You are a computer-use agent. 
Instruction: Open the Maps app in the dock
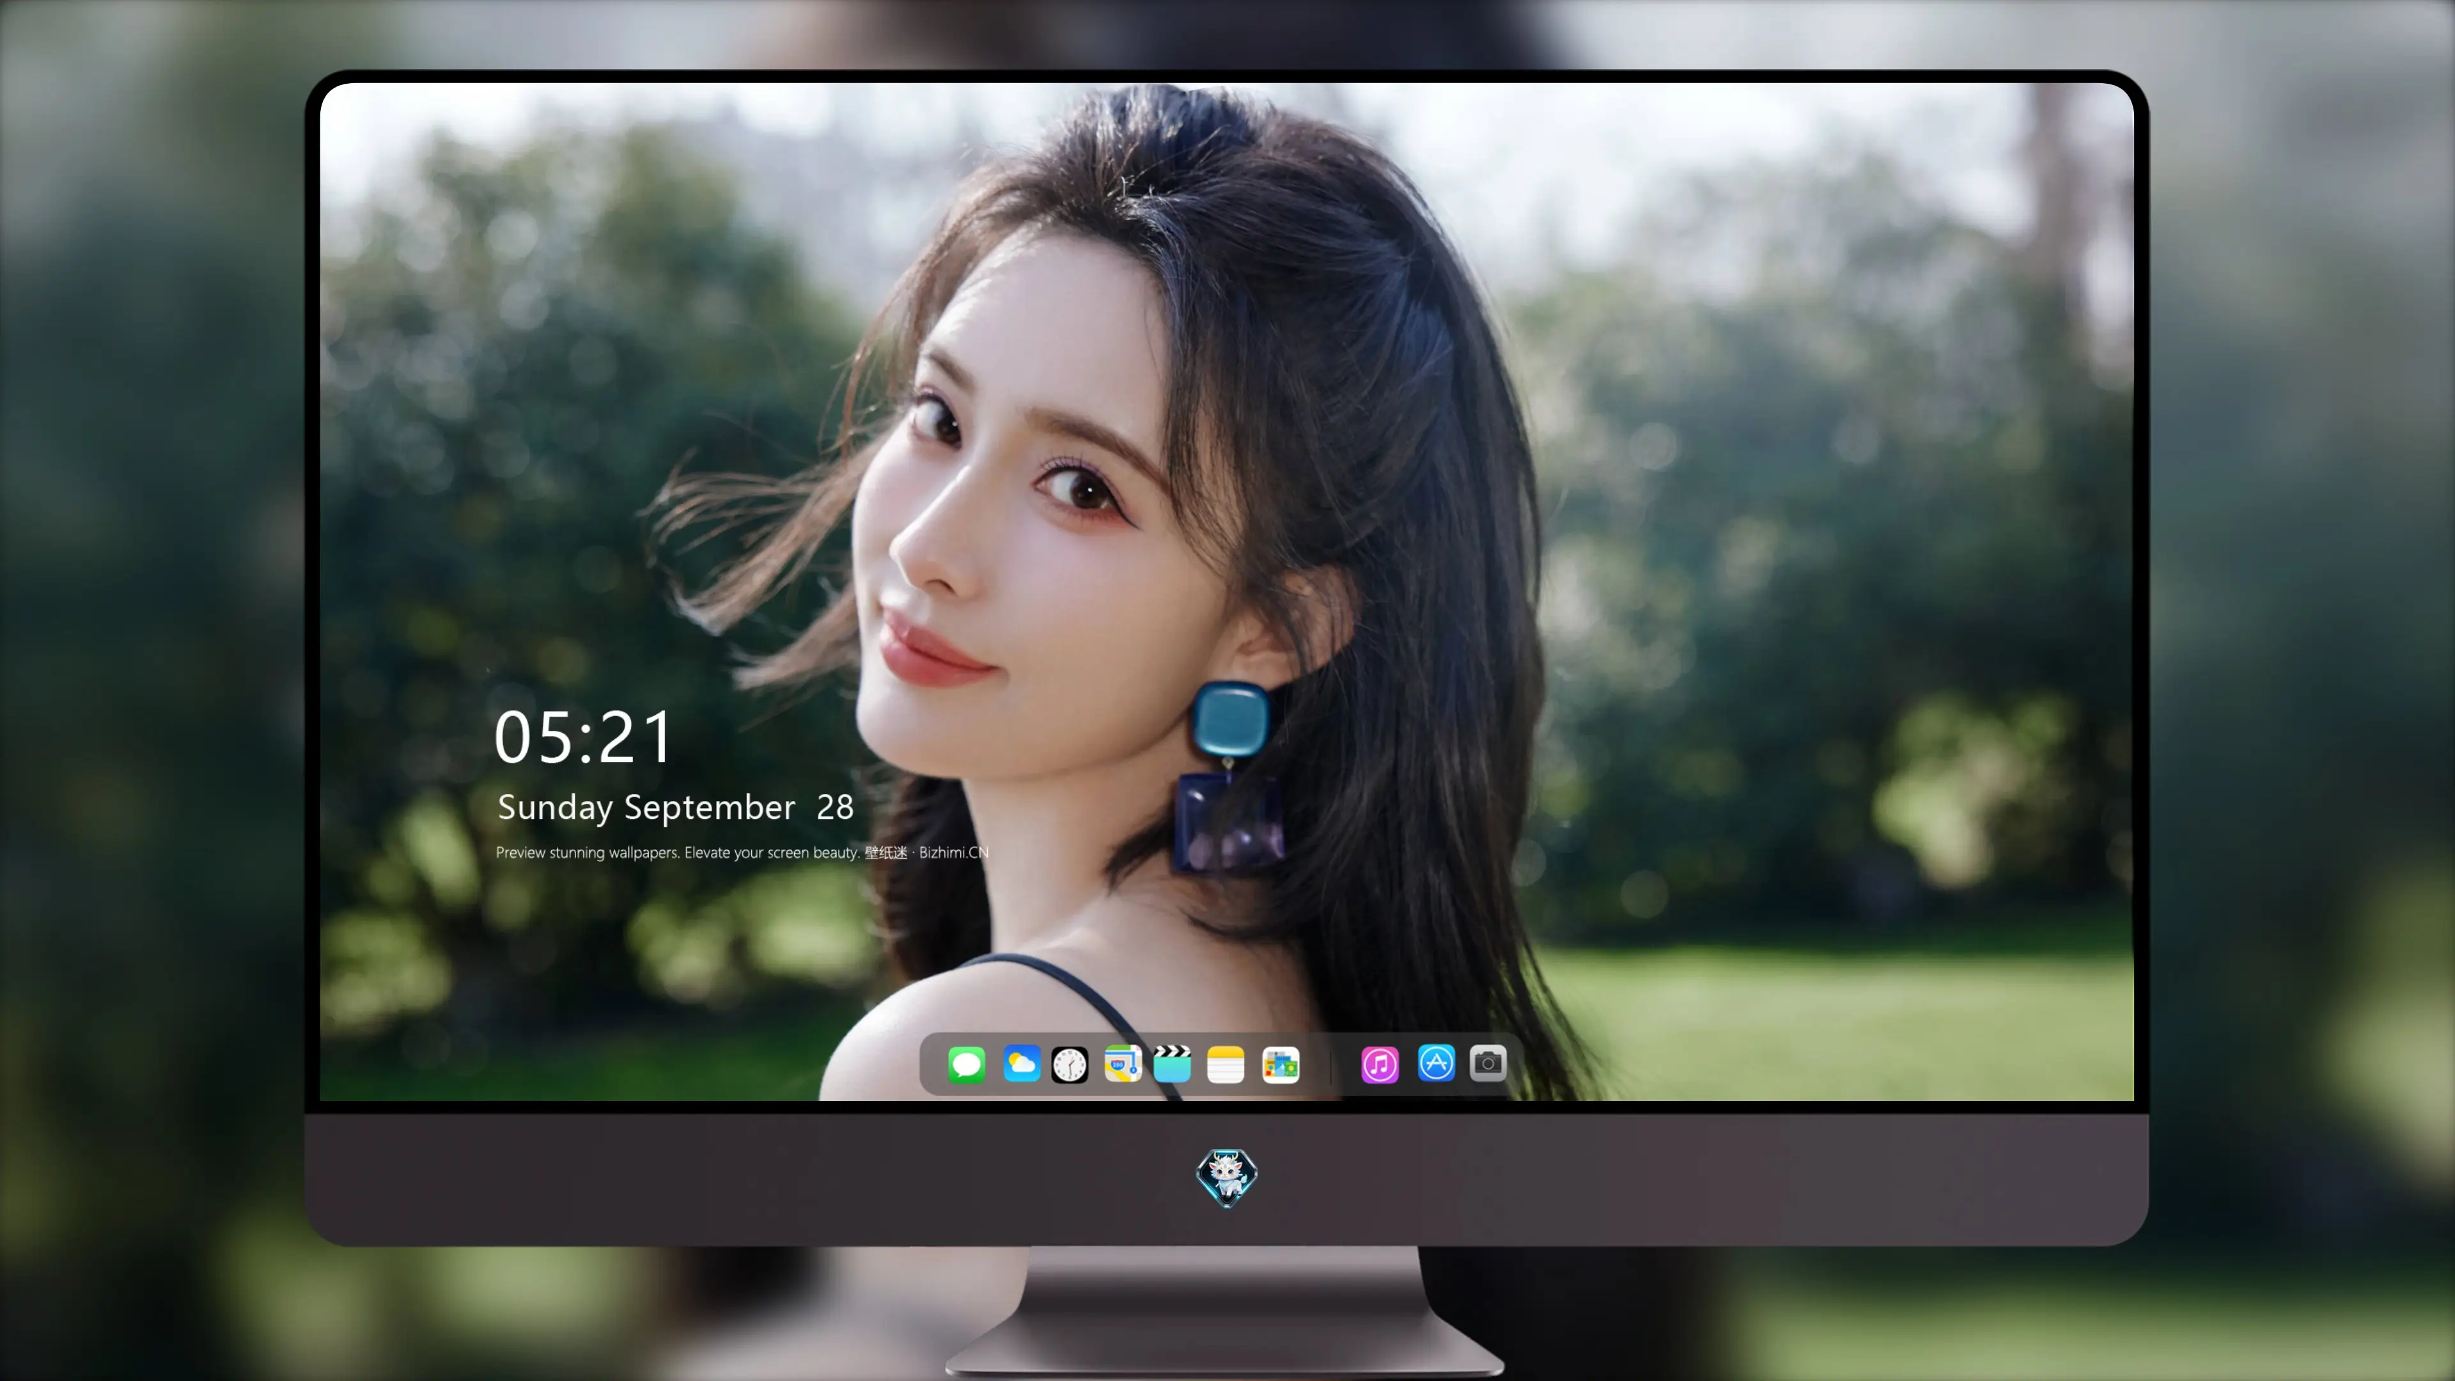(x=1123, y=1064)
